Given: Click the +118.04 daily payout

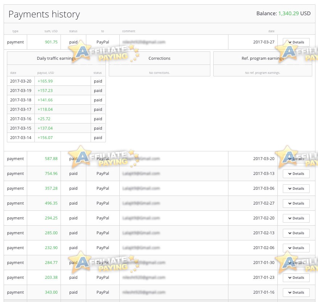Looking at the screenshot, I should [x=45, y=109].
